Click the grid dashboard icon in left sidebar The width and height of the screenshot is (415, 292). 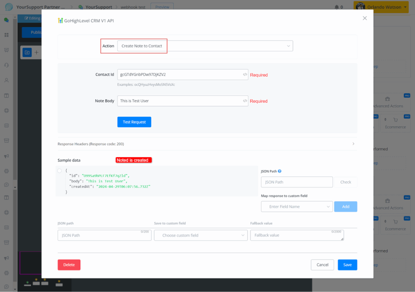pyautogui.click(x=6, y=35)
